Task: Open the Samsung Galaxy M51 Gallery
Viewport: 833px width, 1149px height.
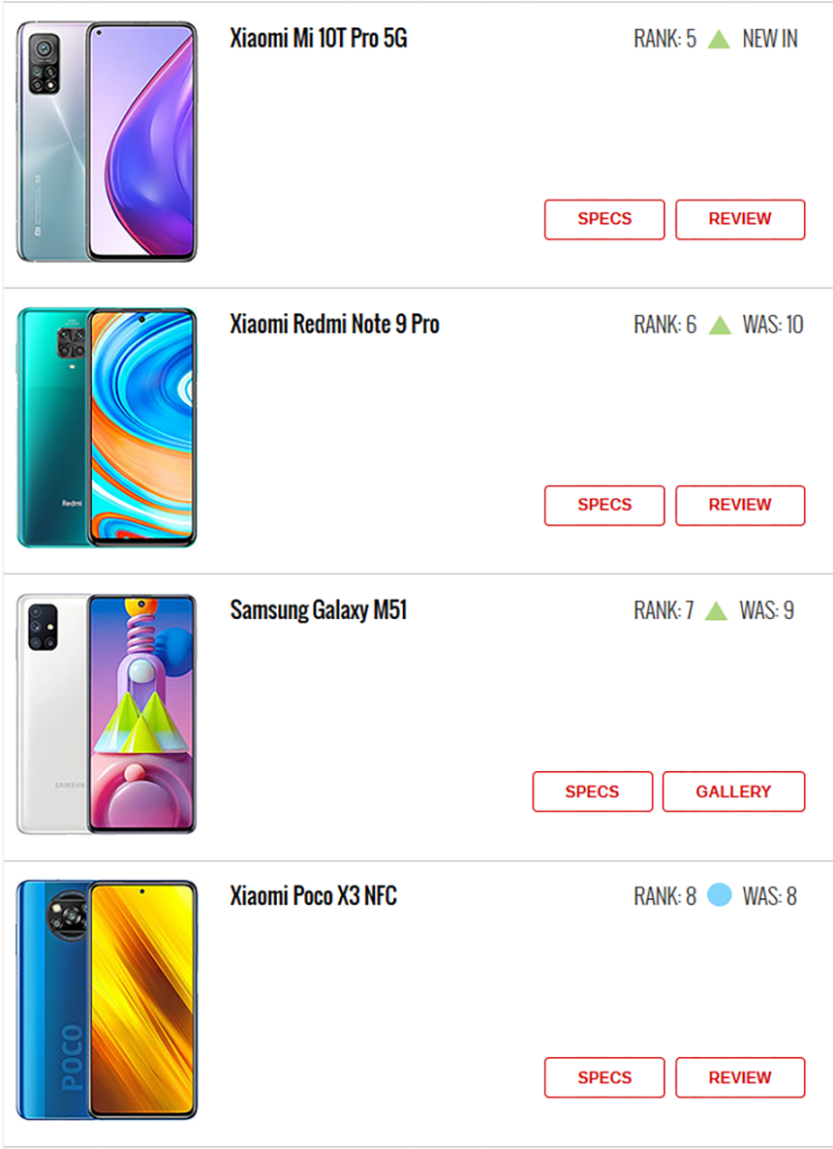Action: 733,792
